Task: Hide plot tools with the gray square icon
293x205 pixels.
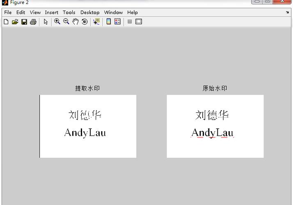Action: click(130, 21)
